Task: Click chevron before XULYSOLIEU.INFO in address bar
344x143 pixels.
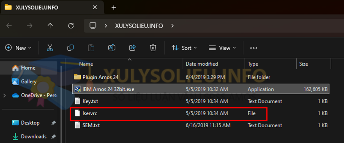Action: pyautogui.click(x=106, y=26)
